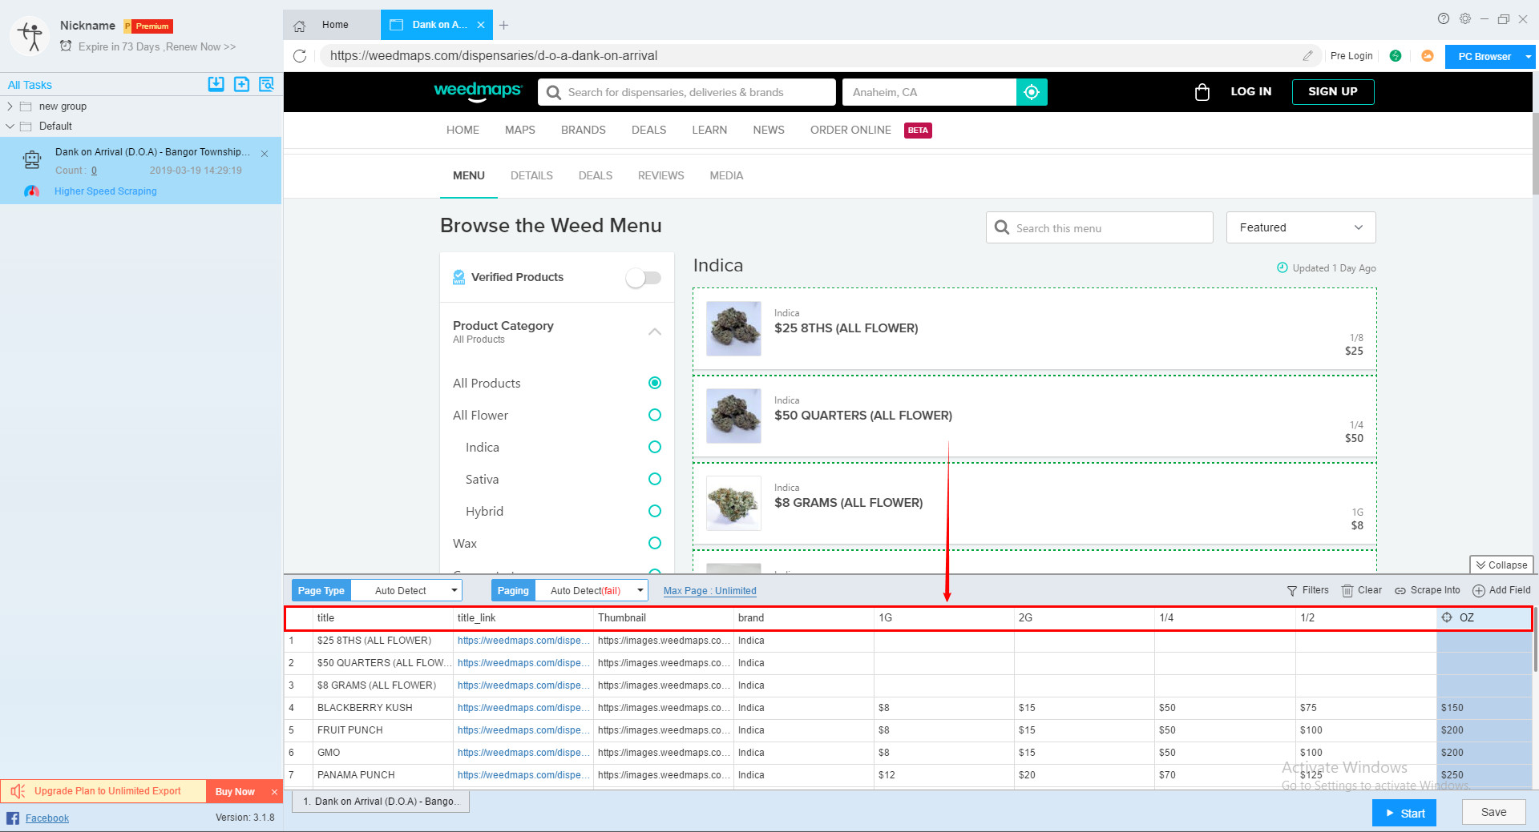Viewport: 1539px width, 832px height.
Task: Toggle the Verified Products switch
Action: click(x=644, y=278)
